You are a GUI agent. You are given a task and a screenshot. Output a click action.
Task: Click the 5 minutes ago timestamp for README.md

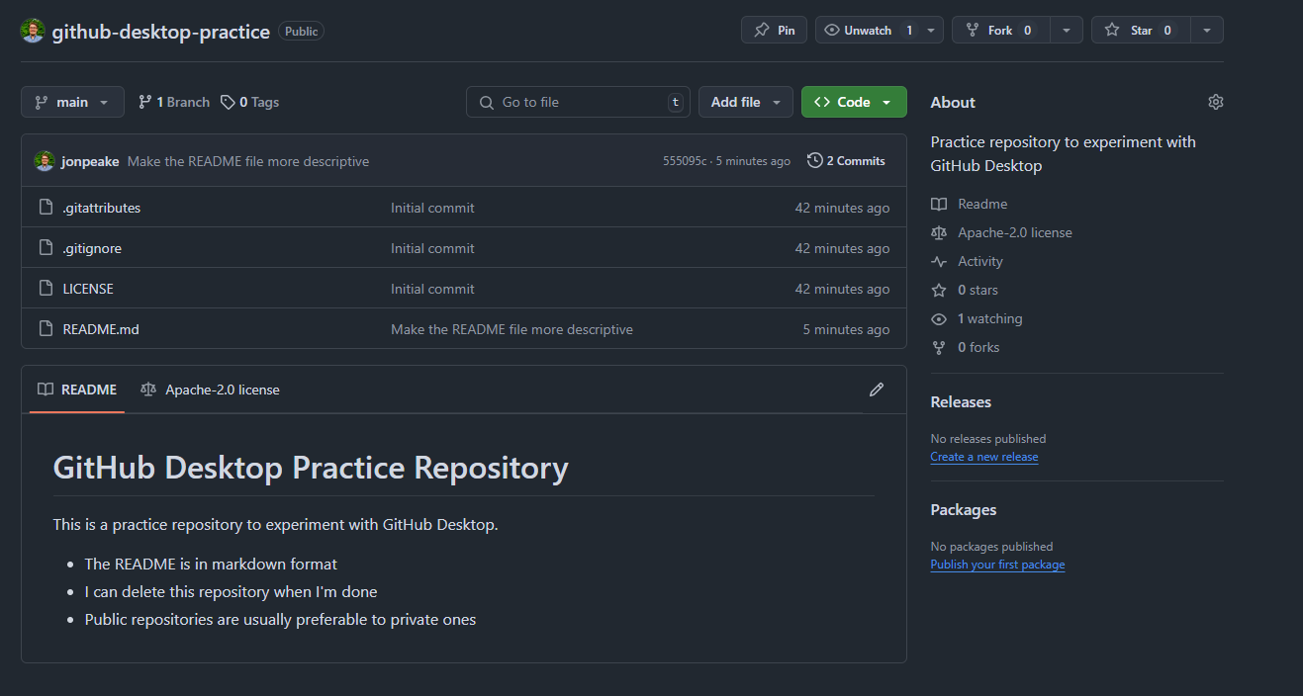pyautogui.click(x=846, y=329)
